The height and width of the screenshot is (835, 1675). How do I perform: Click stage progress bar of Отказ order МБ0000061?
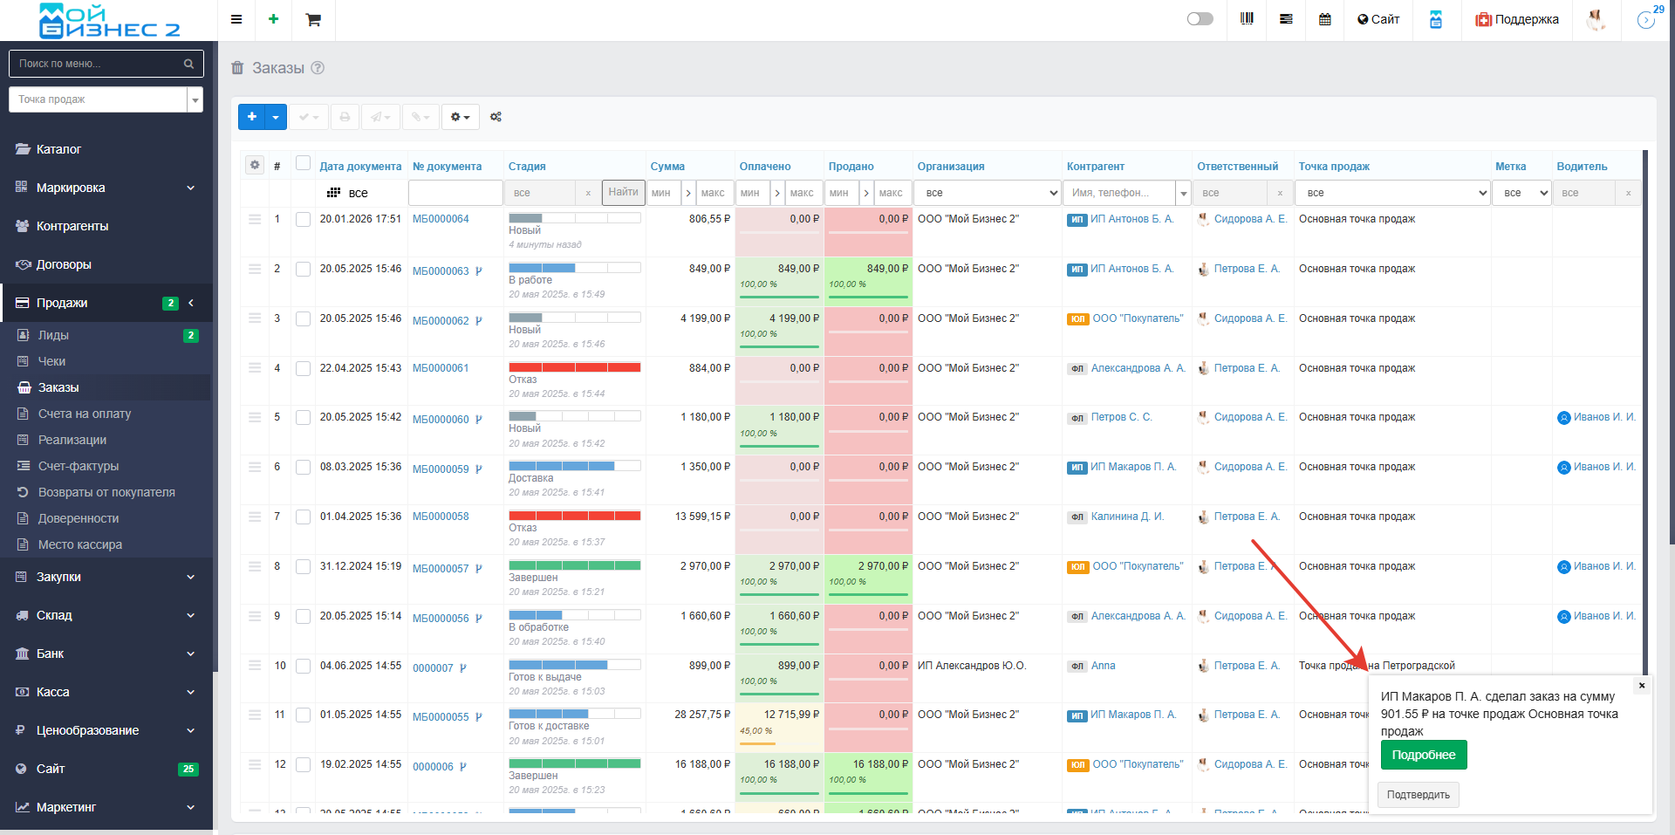pos(574,367)
